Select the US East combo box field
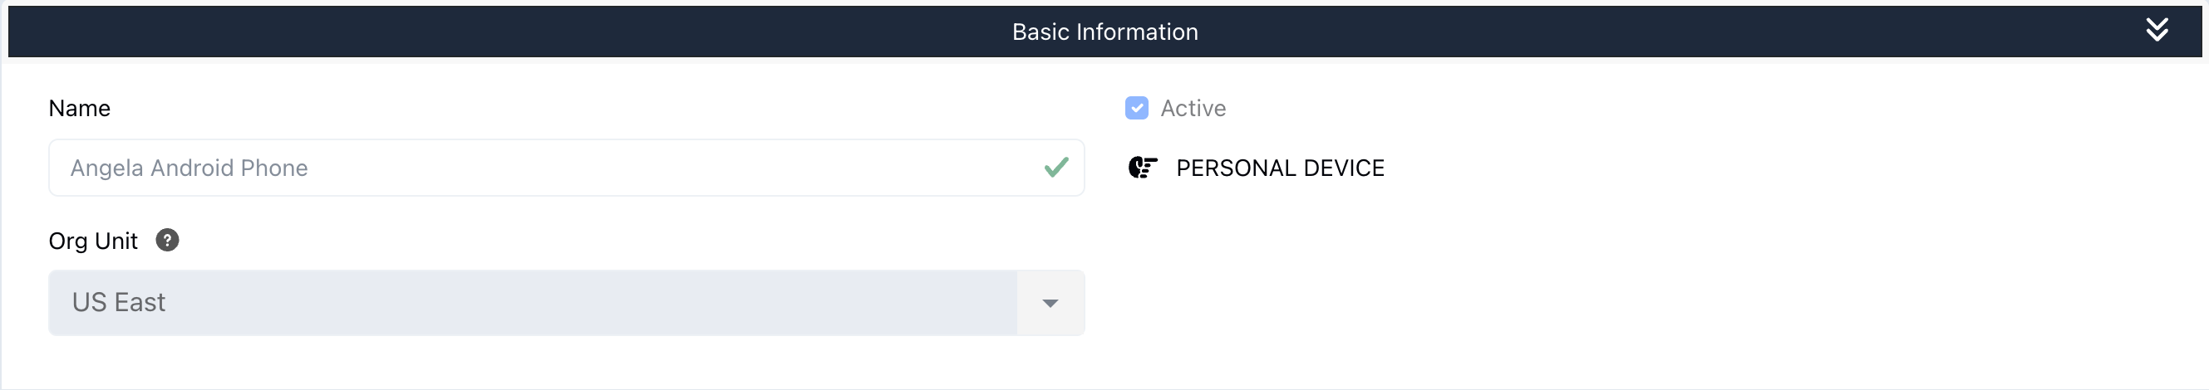 pyautogui.click(x=566, y=304)
